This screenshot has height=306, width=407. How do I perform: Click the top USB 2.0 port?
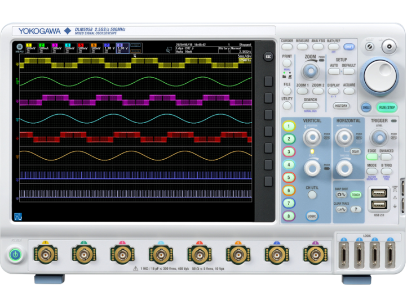[379, 193]
